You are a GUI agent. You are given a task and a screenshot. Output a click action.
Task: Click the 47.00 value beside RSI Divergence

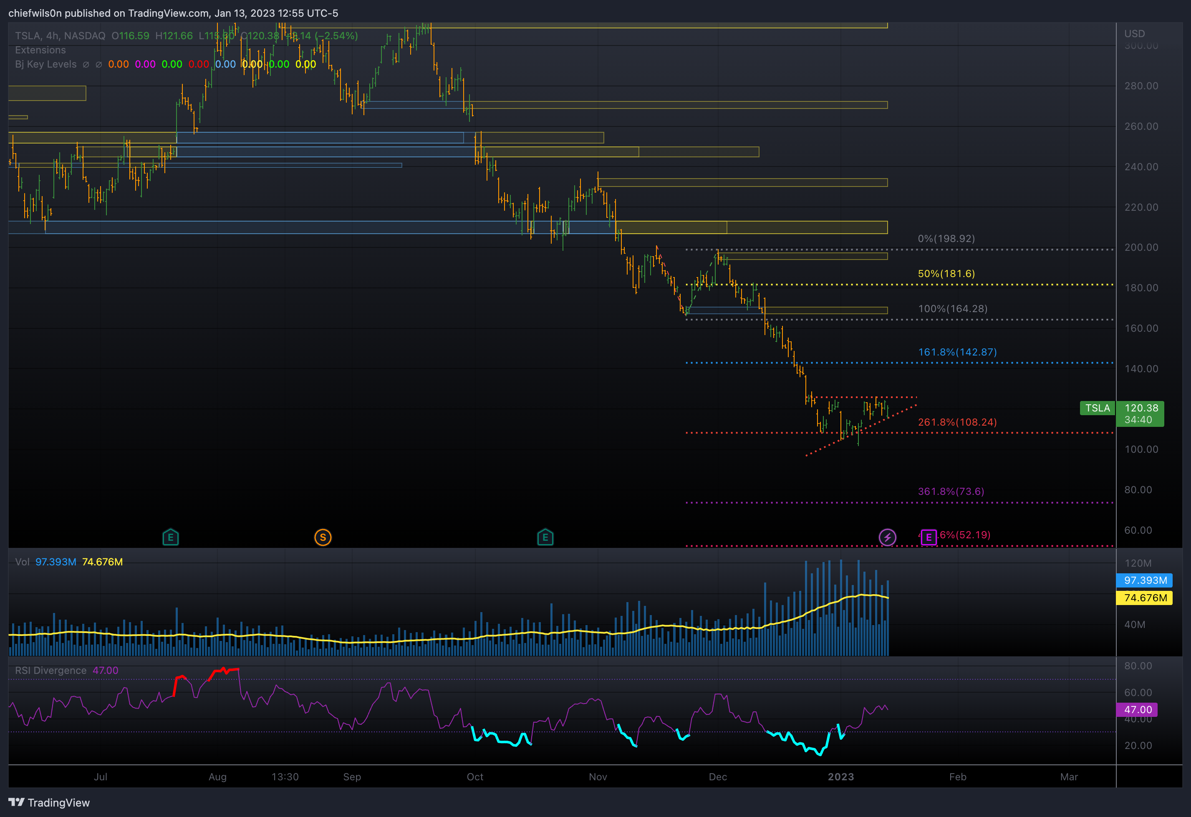point(105,671)
